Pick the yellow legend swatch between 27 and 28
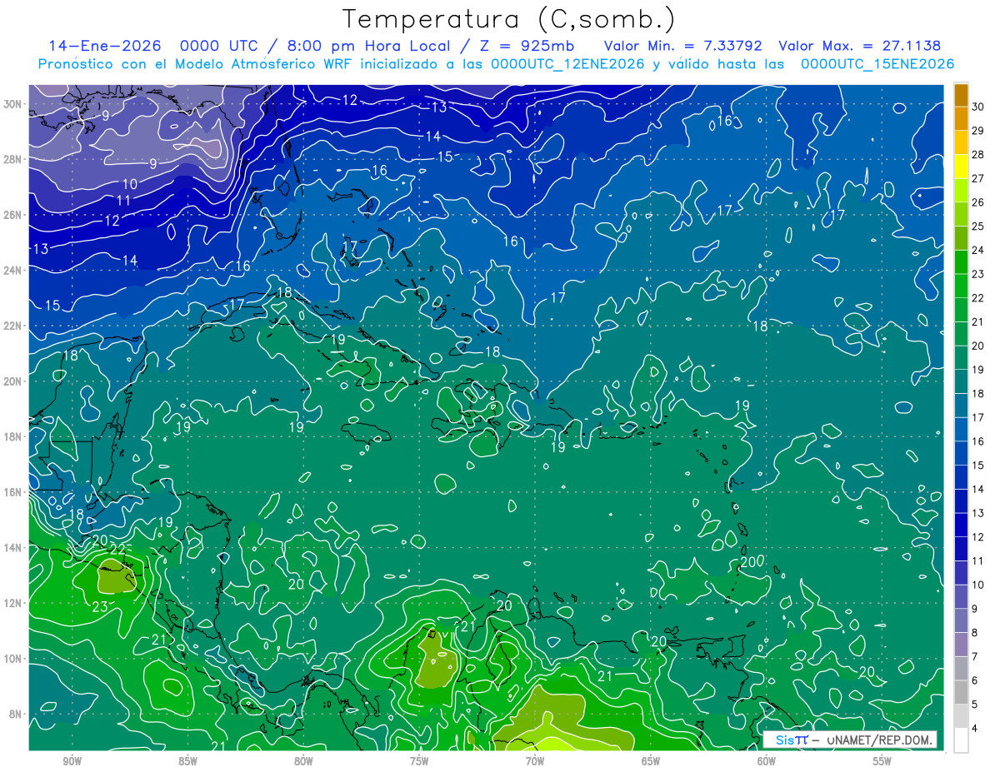Image resolution: width=1000 pixels, height=772 pixels. pyautogui.click(x=961, y=167)
